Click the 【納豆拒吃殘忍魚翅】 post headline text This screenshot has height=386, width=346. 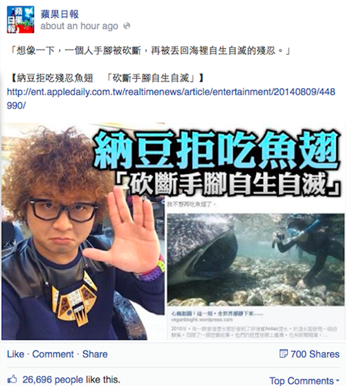point(108,78)
